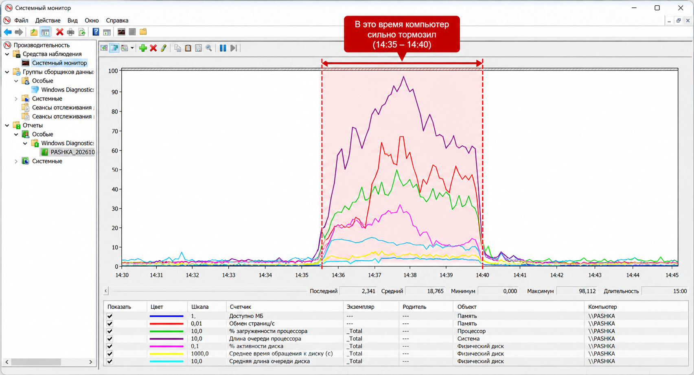Freeze display with blue pause icon
The image size is (694, 375).
click(223, 48)
